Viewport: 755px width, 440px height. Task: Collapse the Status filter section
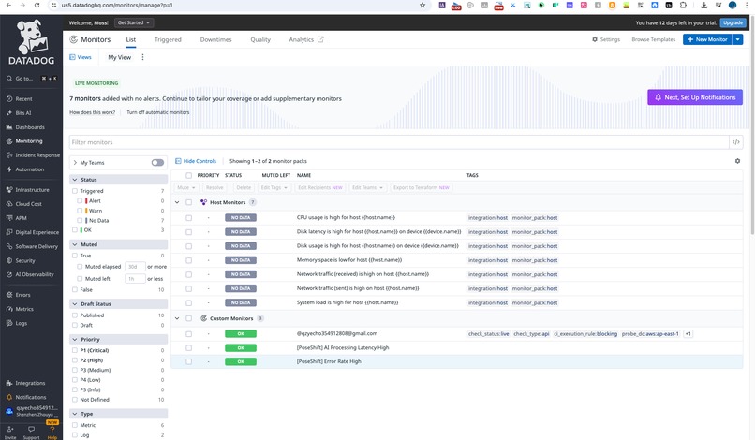tap(75, 180)
